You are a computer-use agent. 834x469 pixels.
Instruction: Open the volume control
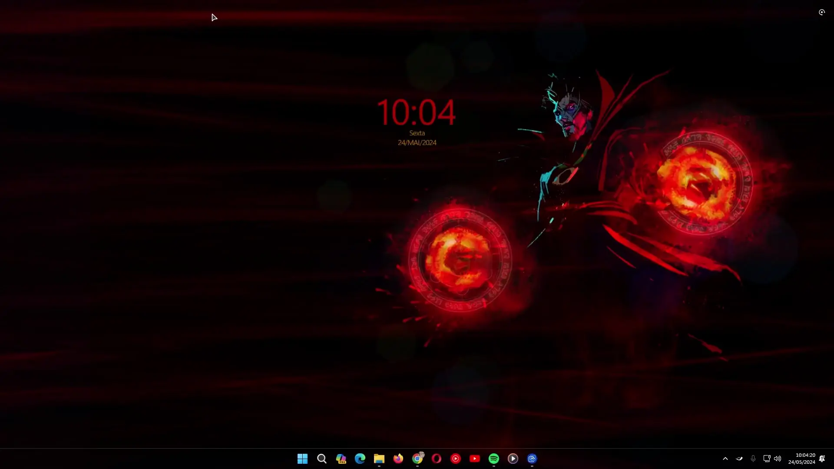click(778, 458)
